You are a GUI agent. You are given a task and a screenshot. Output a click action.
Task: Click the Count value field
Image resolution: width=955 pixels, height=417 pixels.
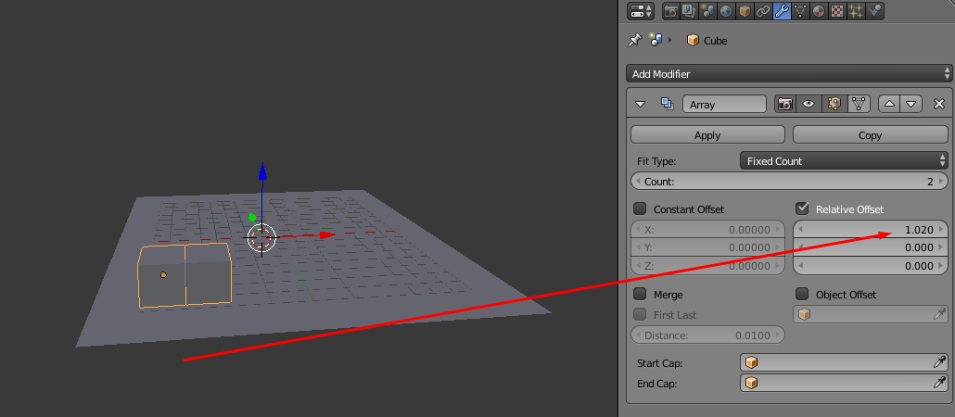(x=789, y=182)
